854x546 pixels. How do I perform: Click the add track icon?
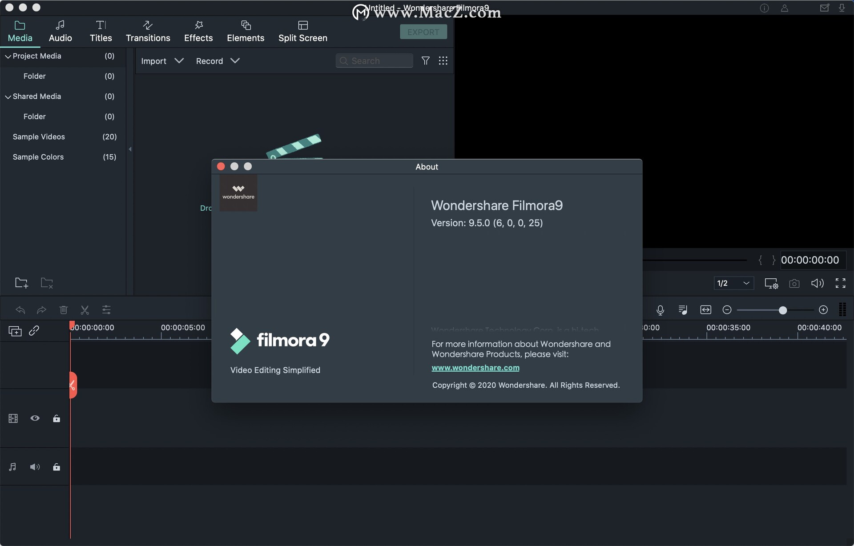[15, 331]
